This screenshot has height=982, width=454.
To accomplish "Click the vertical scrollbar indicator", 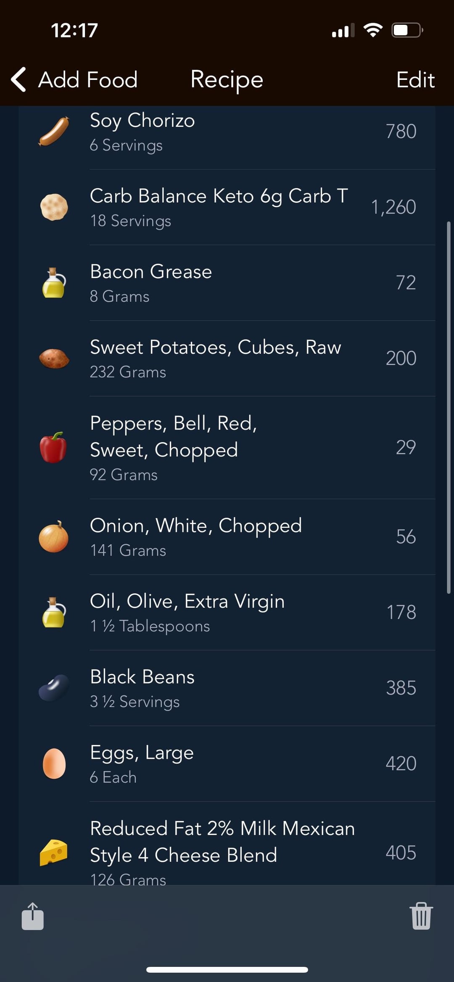I will pos(449,407).
